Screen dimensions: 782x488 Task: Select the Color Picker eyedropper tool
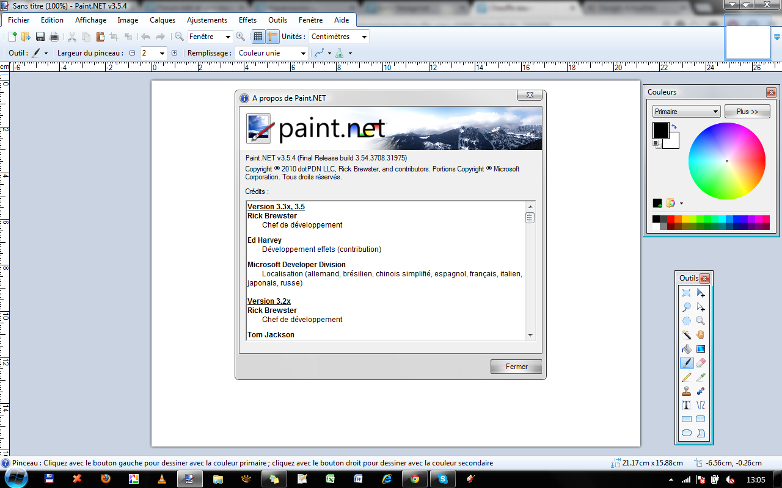point(701,377)
